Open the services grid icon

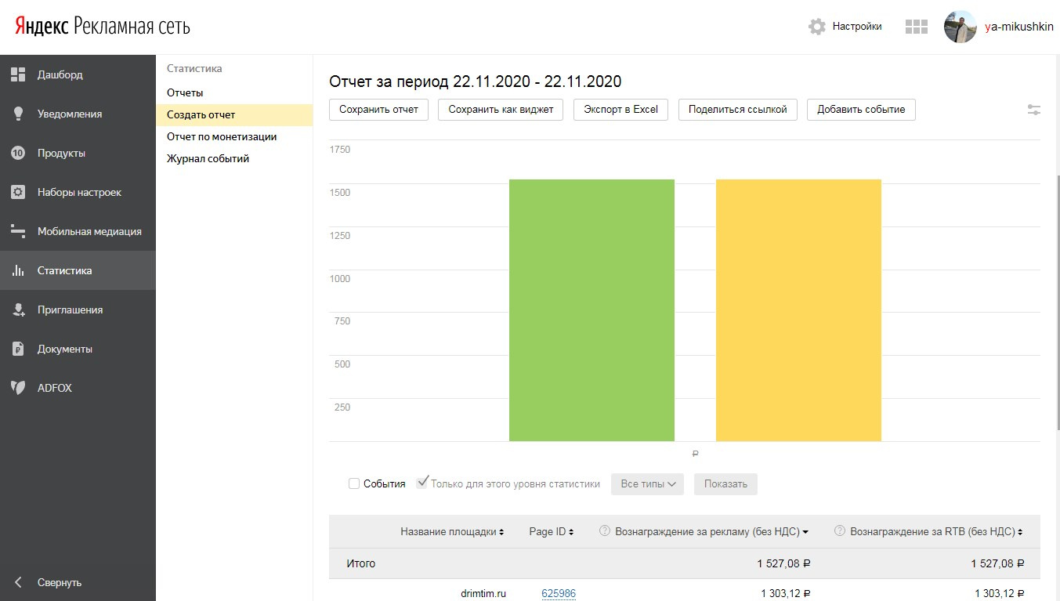(916, 27)
